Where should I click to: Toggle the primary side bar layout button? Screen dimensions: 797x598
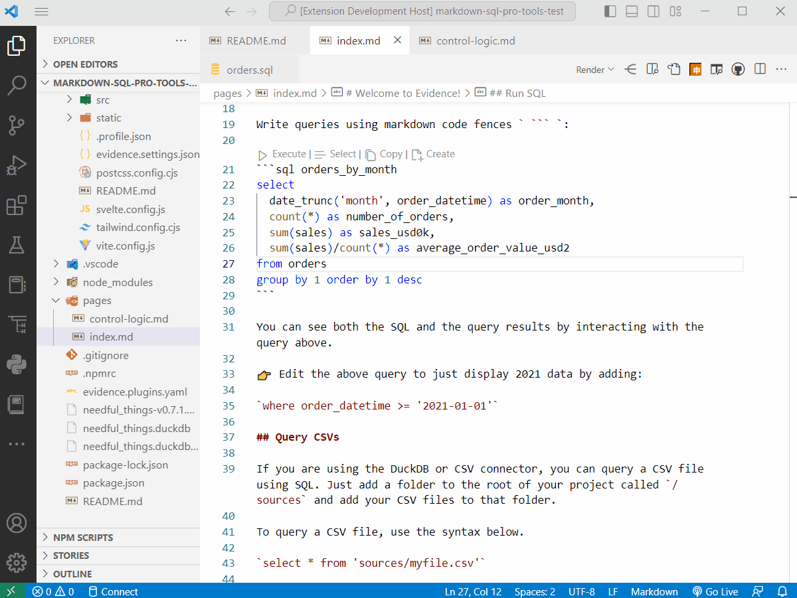pyautogui.click(x=610, y=11)
